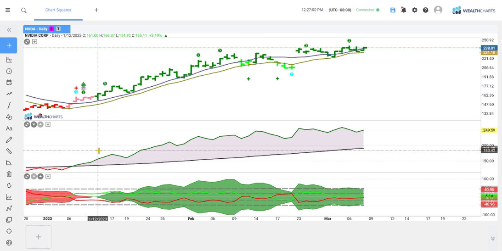Select the angle measurement tool
Image resolution: width=502 pixels, height=251 pixels.
(x=9, y=163)
